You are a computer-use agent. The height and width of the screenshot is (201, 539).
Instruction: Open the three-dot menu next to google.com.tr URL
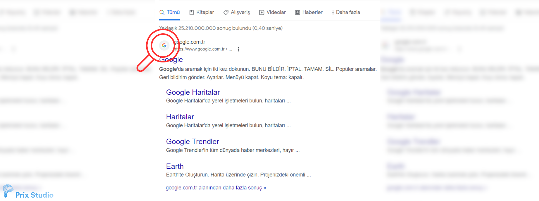[x=238, y=49]
